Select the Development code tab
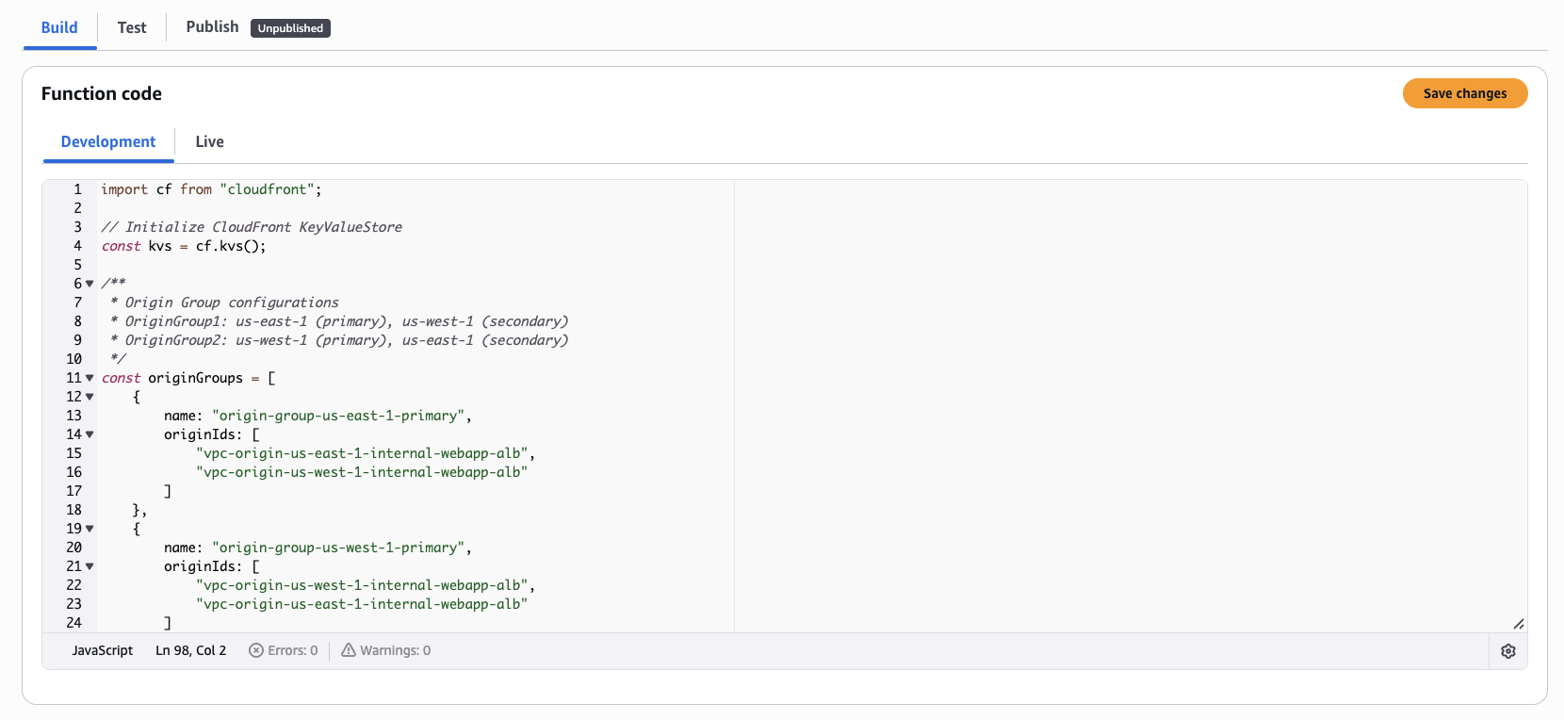 click(x=108, y=141)
